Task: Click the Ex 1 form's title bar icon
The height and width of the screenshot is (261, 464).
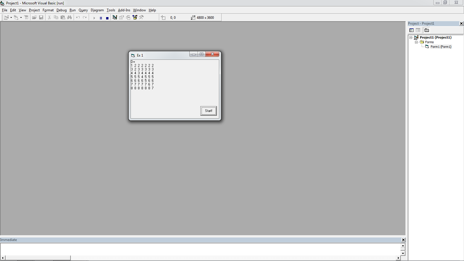Action: pyautogui.click(x=133, y=55)
